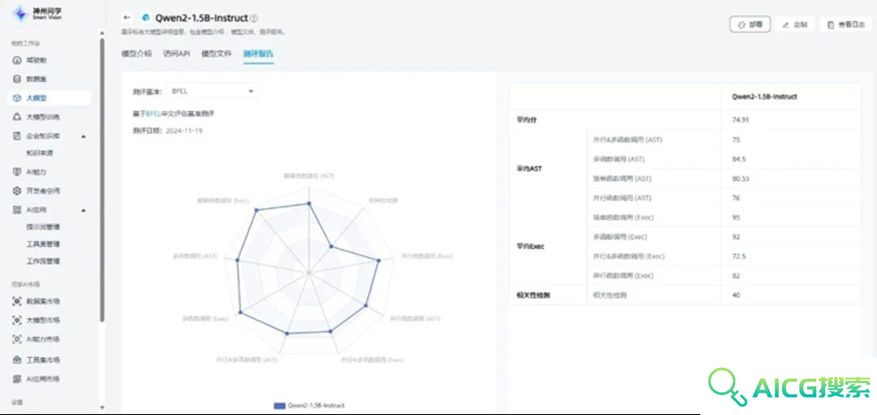Click the 72.5 value in the table
The image size is (877, 415).
[738, 256]
